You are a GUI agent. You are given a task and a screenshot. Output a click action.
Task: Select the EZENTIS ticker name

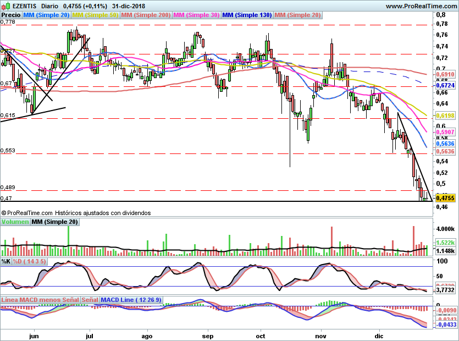coord(25,6)
